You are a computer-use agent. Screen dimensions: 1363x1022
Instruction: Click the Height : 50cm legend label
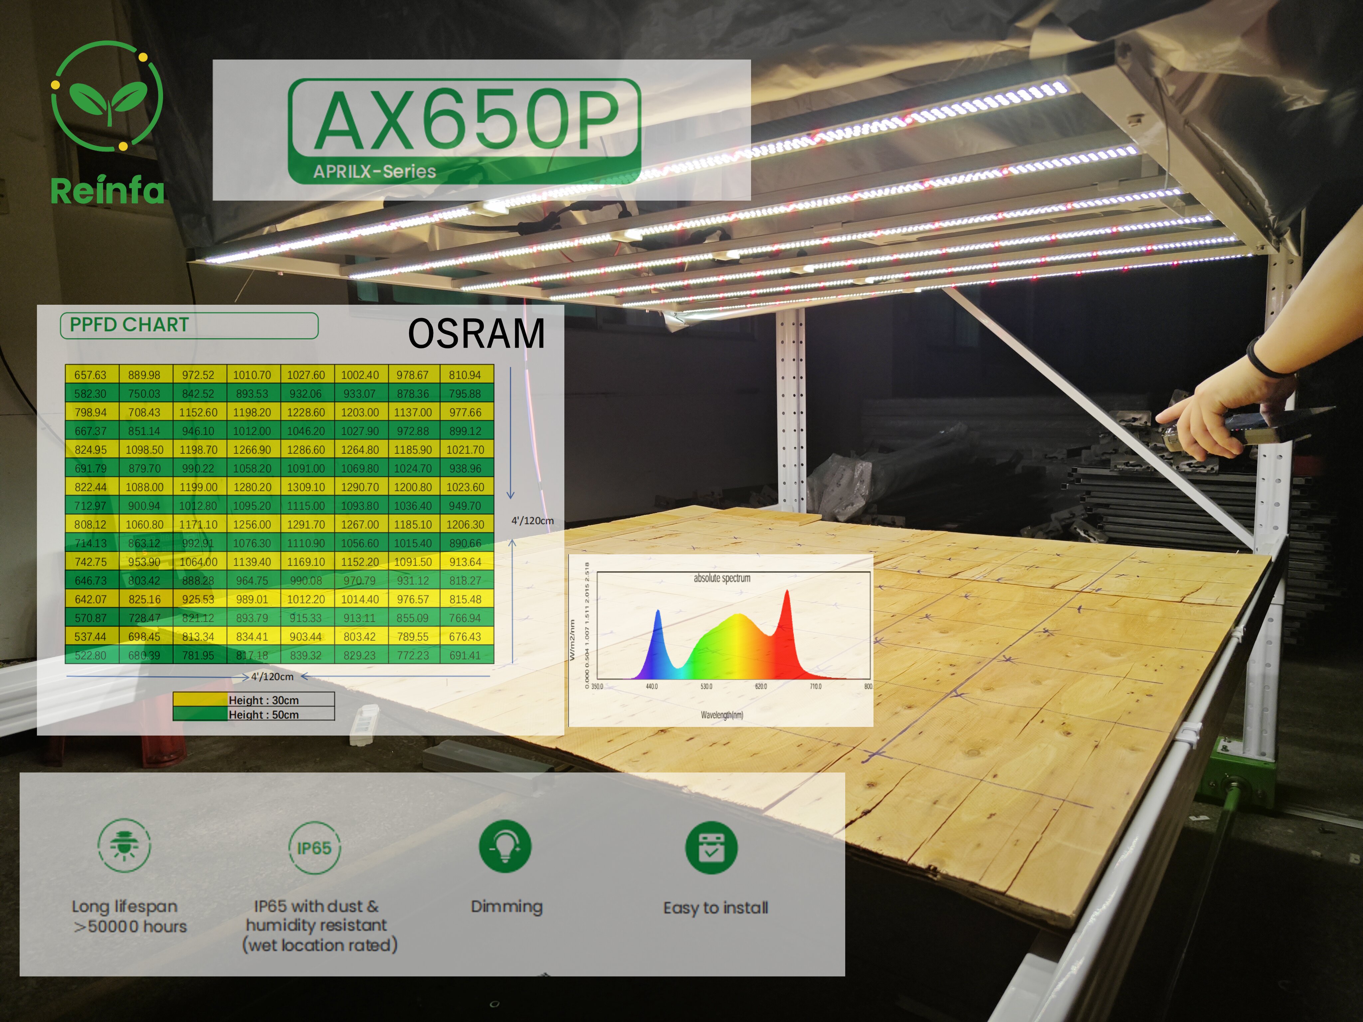[264, 714]
